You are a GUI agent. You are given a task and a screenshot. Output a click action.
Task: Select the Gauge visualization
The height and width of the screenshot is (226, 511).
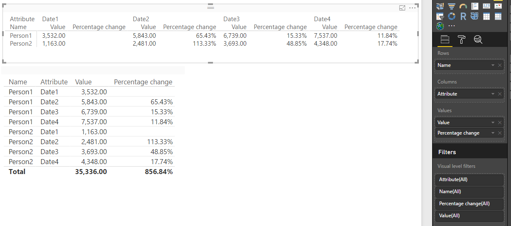click(x=463, y=6)
